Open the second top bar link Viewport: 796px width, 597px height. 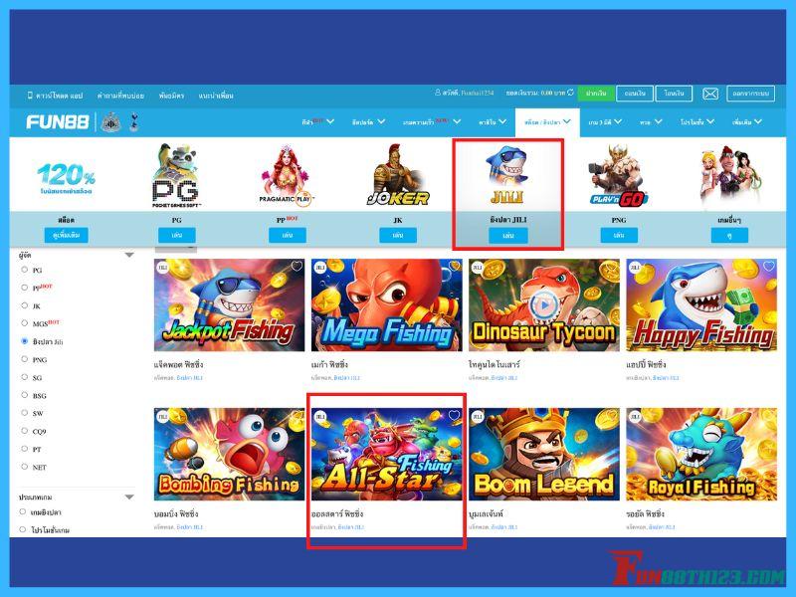click(120, 95)
